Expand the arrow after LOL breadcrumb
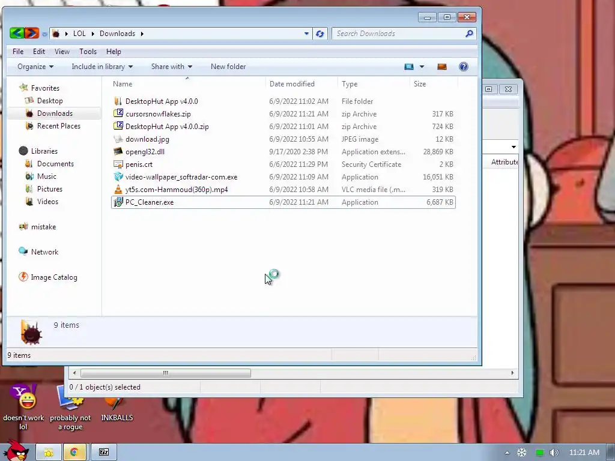615x461 pixels. click(93, 34)
